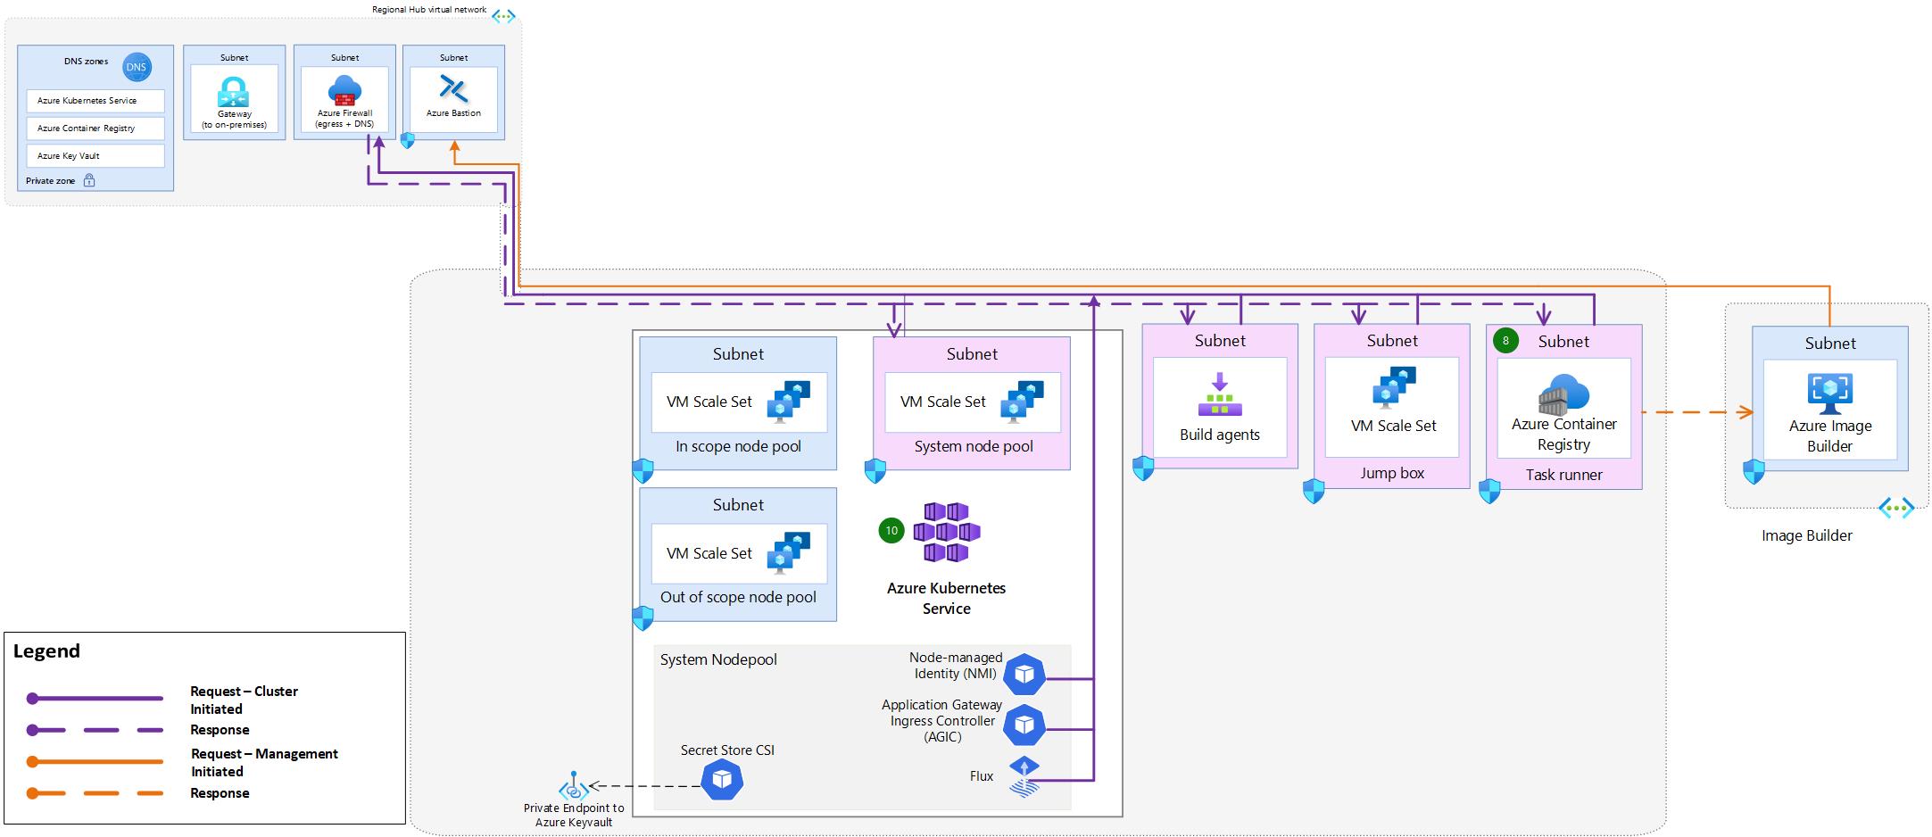The width and height of the screenshot is (1932, 837).
Task: Click the shield icon below Out of scope node pool
Action: point(643,618)
